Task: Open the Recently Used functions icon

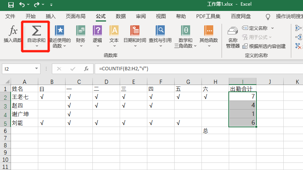Action: [x=59, y=31]
